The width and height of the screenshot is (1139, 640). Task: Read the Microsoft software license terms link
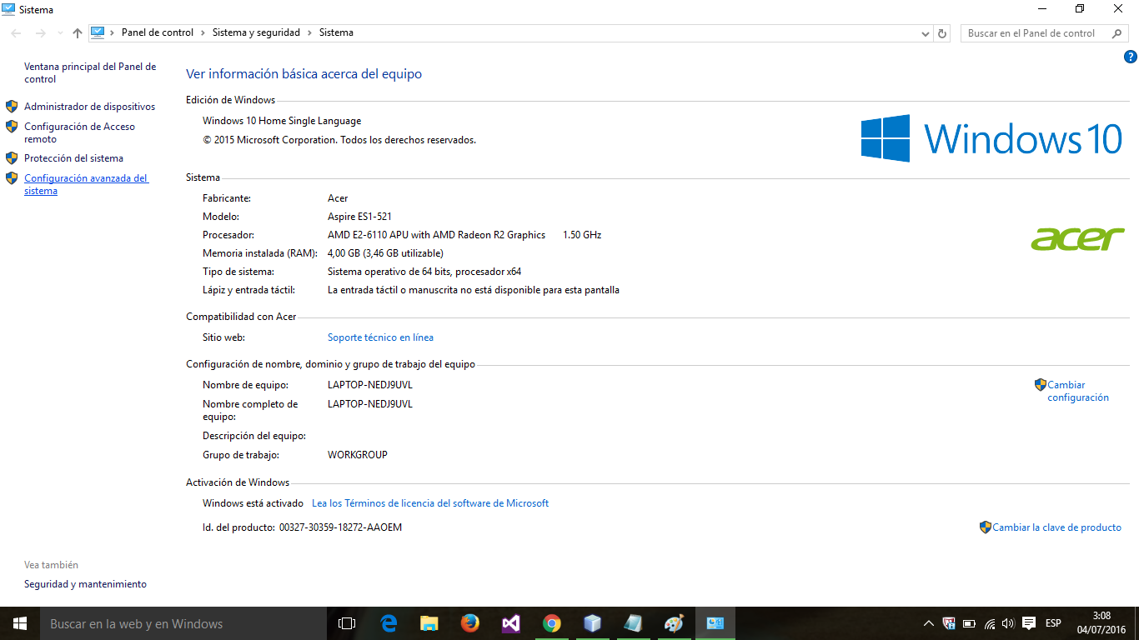point(430,503)
